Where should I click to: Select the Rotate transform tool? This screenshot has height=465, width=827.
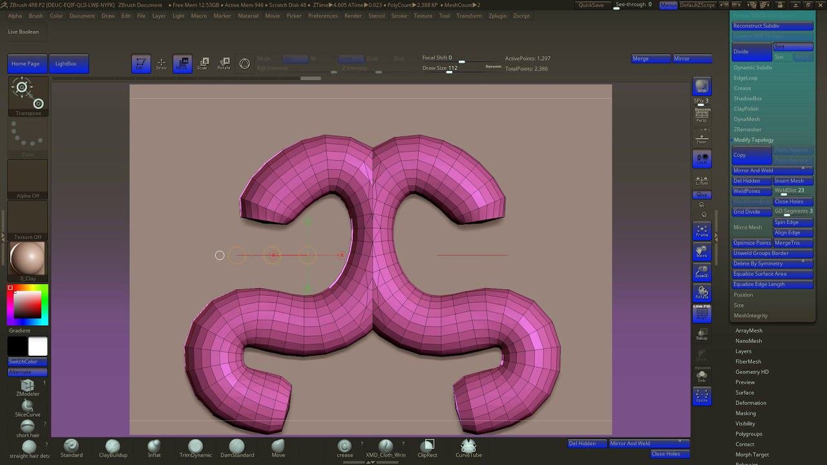(224, 63)
